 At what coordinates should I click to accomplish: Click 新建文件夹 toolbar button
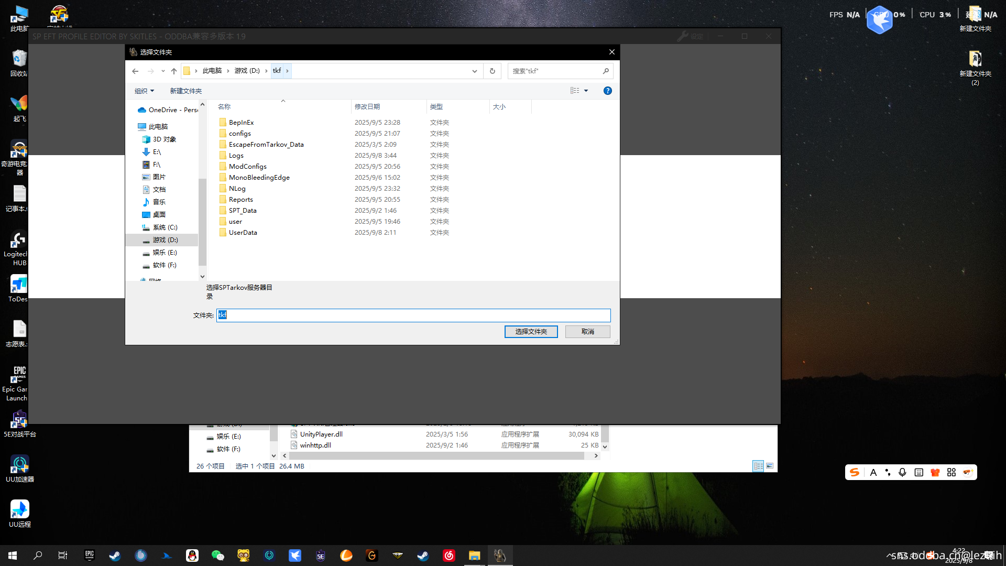click(185, 91)
